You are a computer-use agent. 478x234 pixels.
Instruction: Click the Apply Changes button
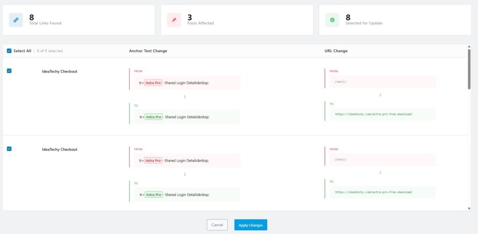(251, 225)
